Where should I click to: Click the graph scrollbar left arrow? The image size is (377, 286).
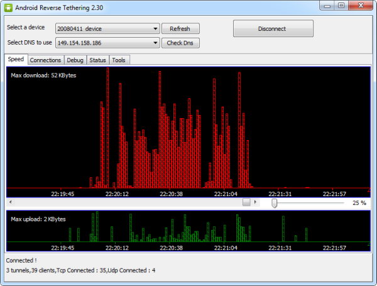click(x=10, y=202)
